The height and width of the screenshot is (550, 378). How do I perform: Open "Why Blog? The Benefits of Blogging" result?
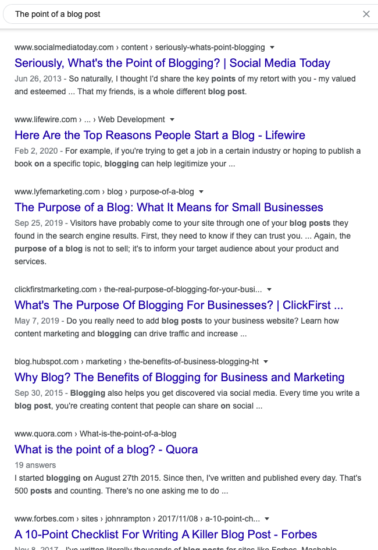pos(179,377)
